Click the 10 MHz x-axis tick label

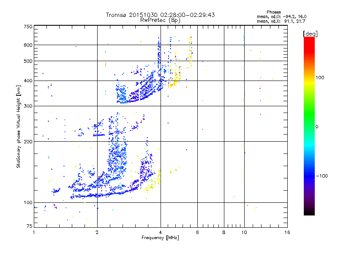tap(244, 232)
